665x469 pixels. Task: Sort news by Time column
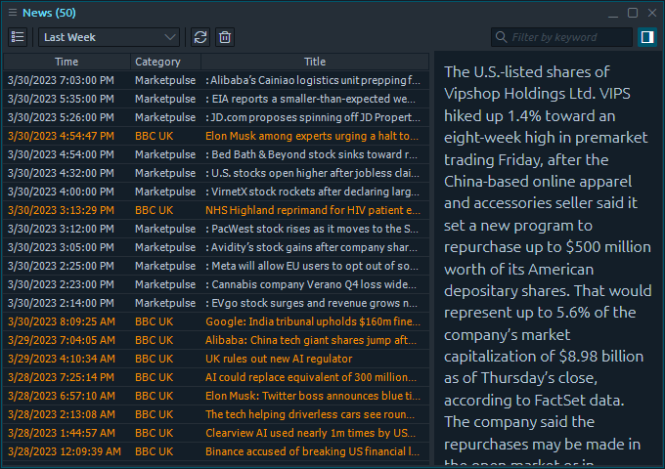pos(66,62)
